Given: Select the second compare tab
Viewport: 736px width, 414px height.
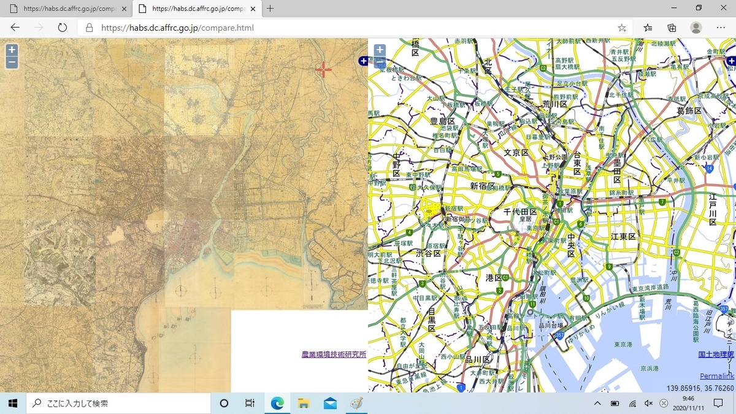Looking at the screenshot, I should (x=197, y=9).
